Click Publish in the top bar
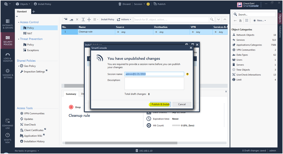The width and height of the screenshot is (283, 154). click(159, 4)
